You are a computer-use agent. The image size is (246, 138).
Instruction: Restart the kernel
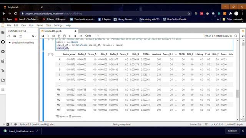point(81,36)
